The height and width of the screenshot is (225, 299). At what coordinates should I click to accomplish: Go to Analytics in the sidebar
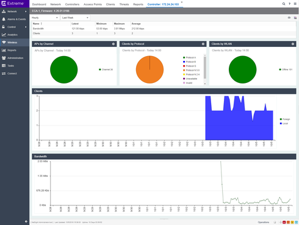[x=15, y=35]
